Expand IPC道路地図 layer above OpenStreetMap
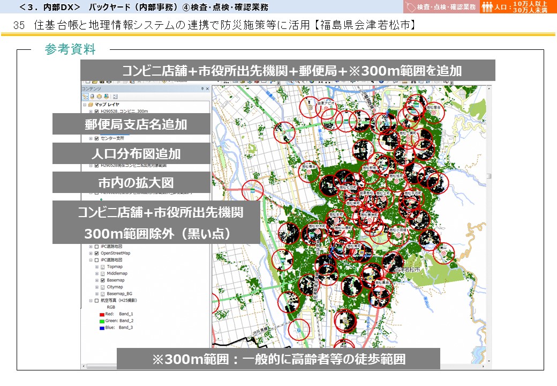The height and width of the screenshot is (386, 557). 91,246
